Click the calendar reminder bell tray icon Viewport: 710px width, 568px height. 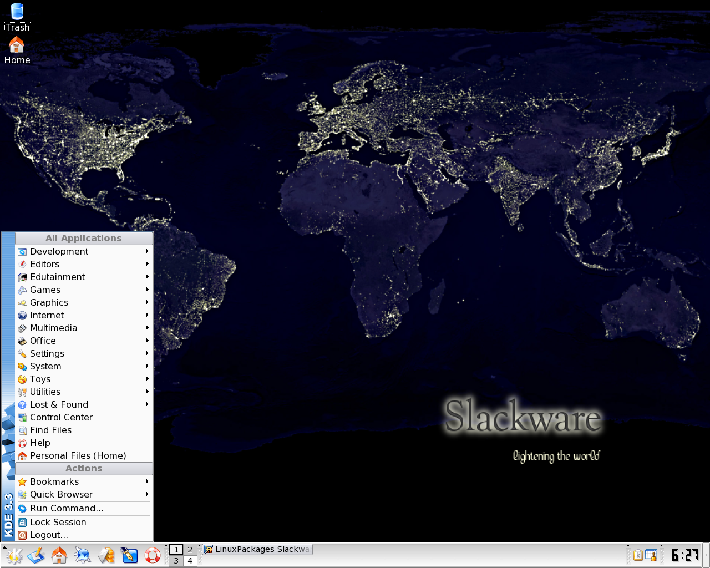tap(651, 555)
